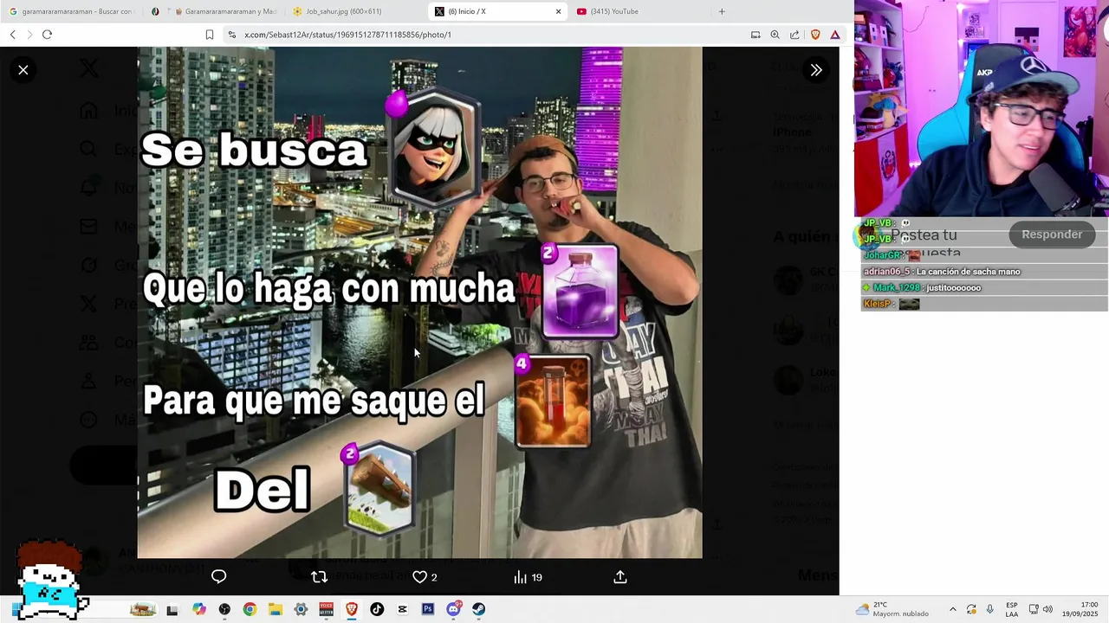Open Brave Shields lion icon

815,35
